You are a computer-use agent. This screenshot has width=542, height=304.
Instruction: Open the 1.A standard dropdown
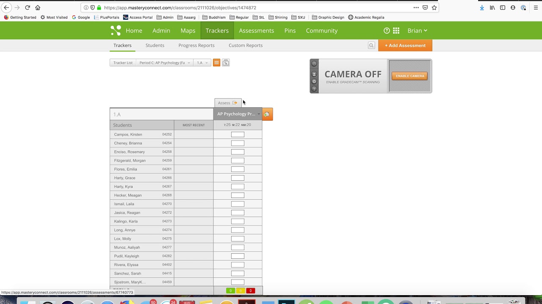point(202,63)
